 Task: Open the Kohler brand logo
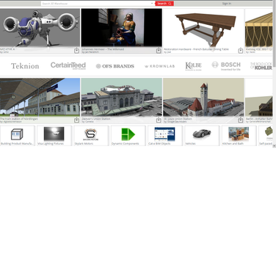[261, 66]
